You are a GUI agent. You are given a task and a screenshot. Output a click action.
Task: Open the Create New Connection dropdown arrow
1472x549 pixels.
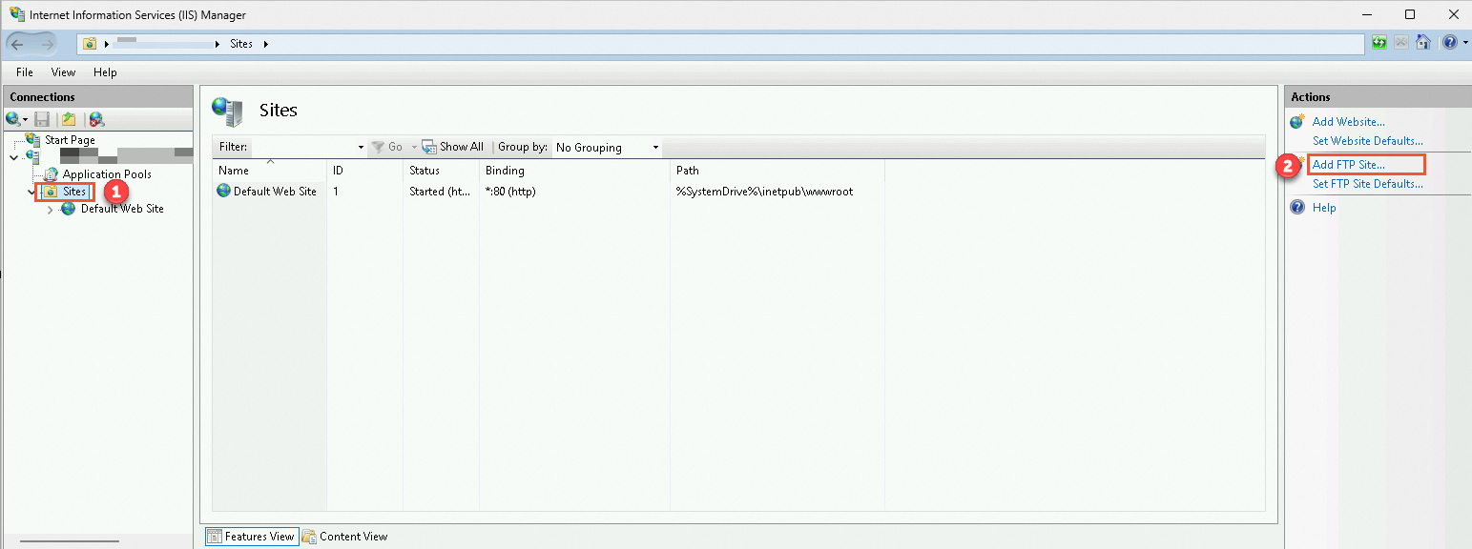[26, 120]
